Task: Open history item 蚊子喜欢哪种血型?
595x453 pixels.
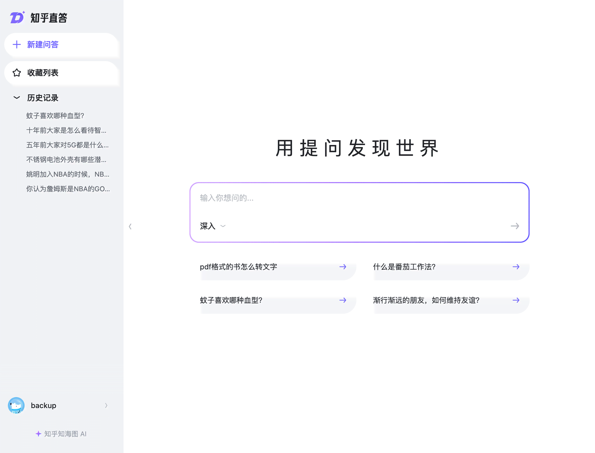Action: point(55,116)
